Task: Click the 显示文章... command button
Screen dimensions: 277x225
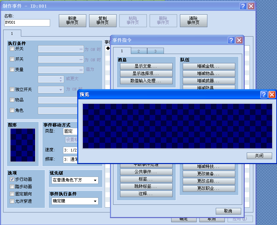Action: 146,66
